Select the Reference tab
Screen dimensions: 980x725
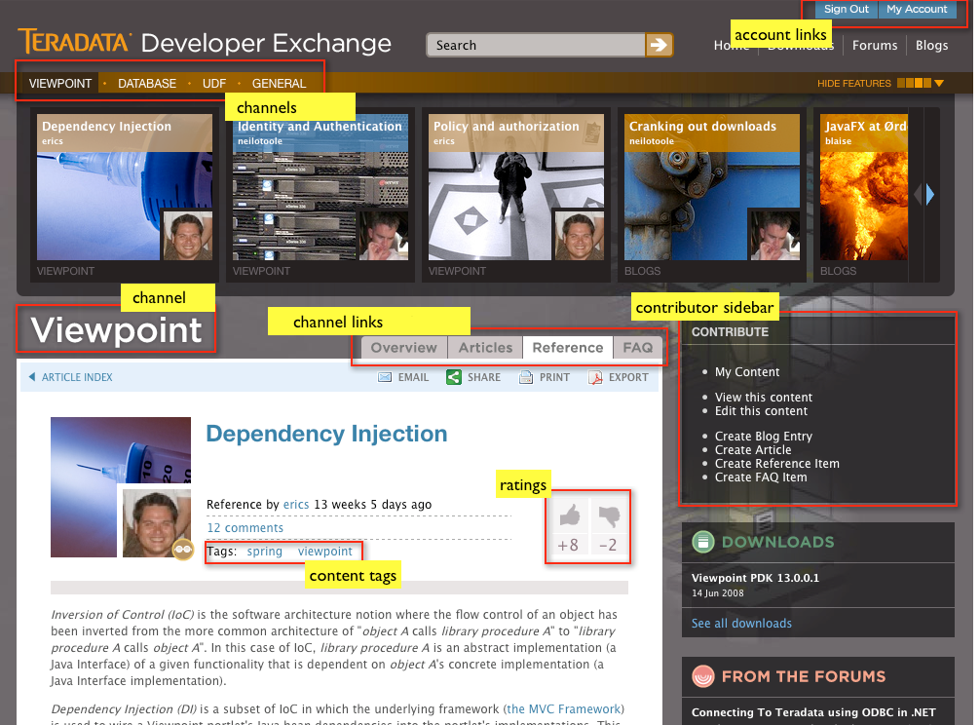568,348
